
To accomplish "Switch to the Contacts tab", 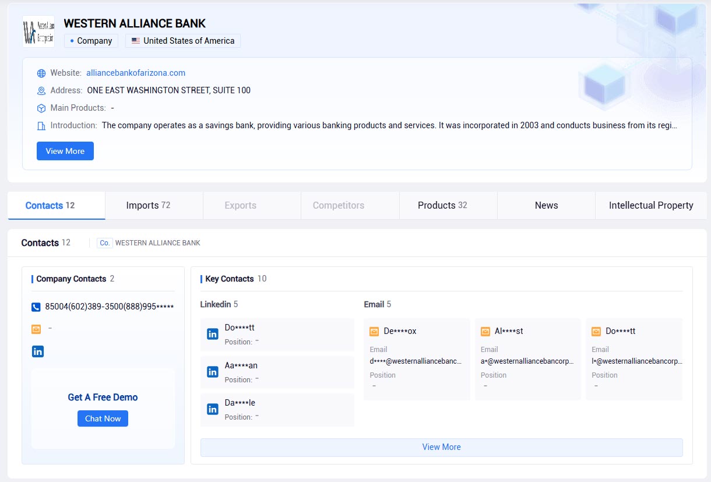I will click(x=57, y=205).
